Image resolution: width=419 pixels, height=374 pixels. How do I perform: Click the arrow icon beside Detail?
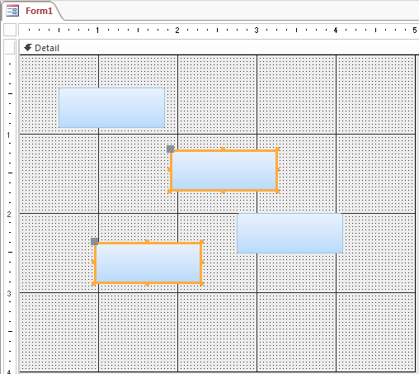click(28, 48)
